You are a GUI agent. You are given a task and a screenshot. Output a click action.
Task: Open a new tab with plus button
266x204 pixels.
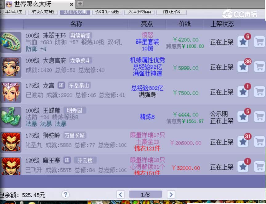point(80,4)
